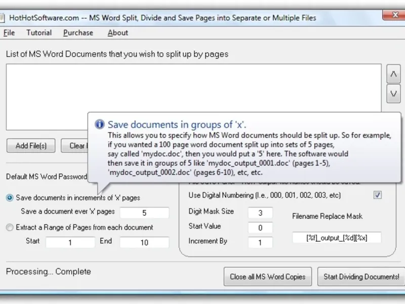Click the 'Default MS Word Password' label
The width and height of the screenshot is (405, 304).
47,177
